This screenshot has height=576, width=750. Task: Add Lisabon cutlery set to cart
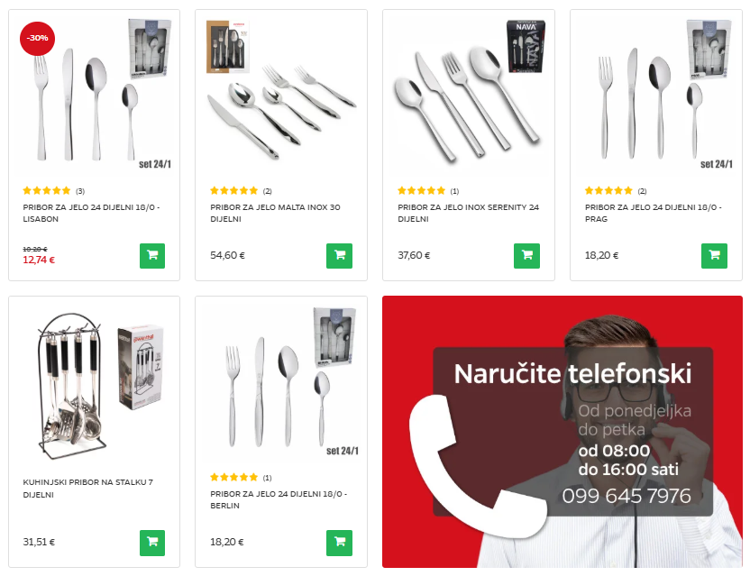click(x=152, y=255)
